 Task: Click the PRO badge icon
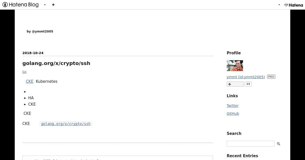point(271,77)
